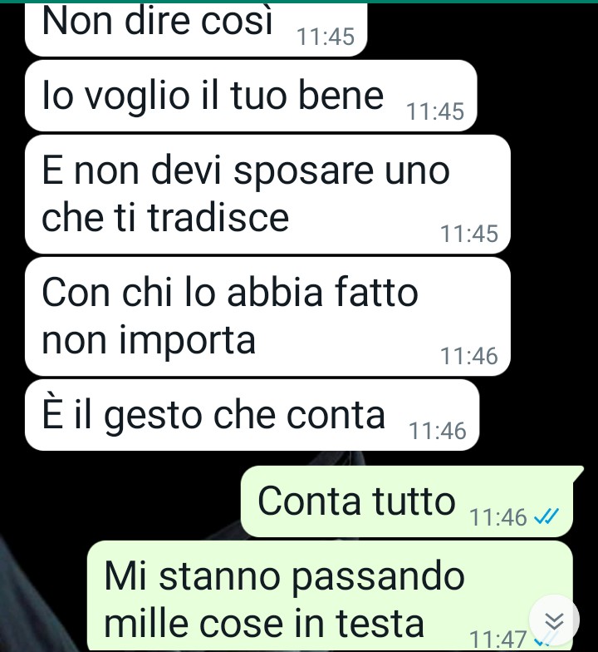Tap the 'Con chi lo abbia fatto non importa' message
This screenshot has height=652, width=598.
[x=267, y=316]
